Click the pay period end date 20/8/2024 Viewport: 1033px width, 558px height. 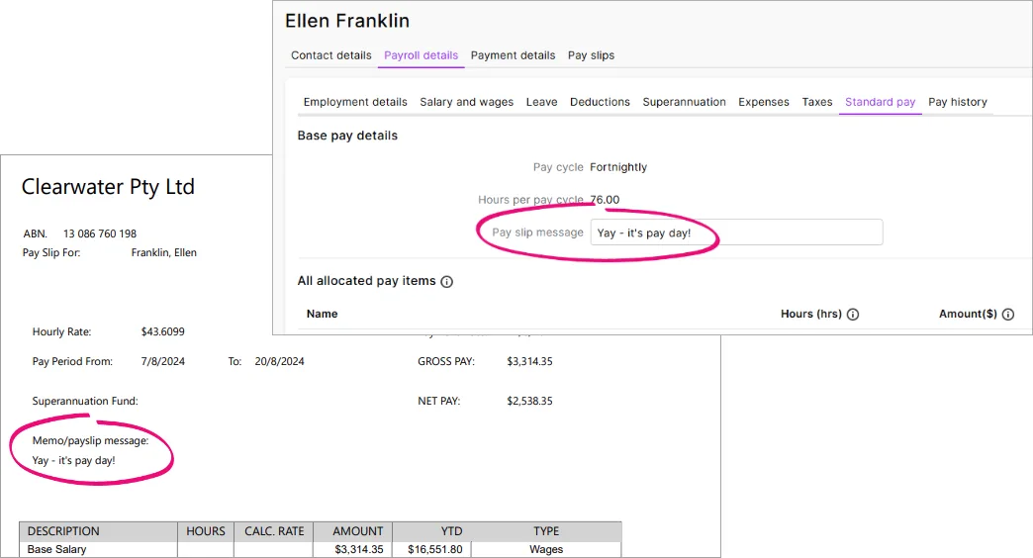pyautogui.click(x=279, y=362)
